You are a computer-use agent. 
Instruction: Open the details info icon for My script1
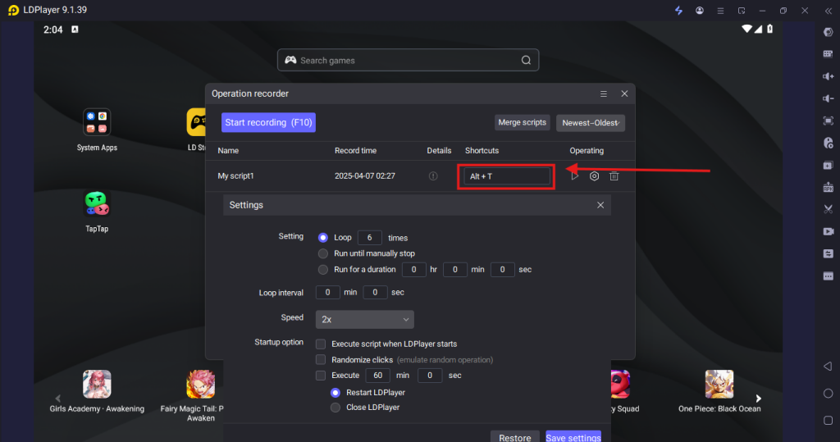[433, 176]
